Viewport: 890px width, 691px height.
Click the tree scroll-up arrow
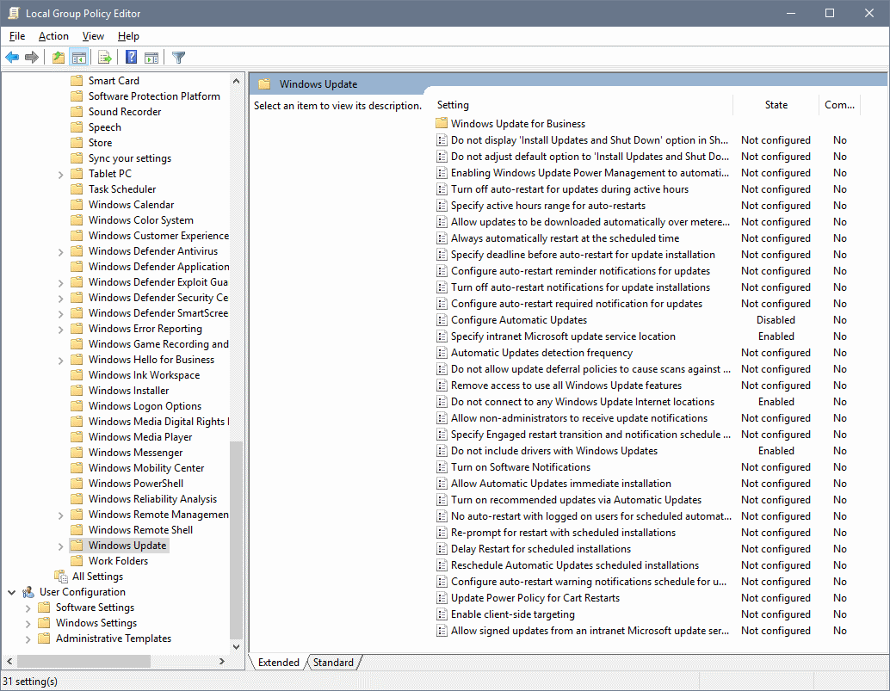[236, 81]
